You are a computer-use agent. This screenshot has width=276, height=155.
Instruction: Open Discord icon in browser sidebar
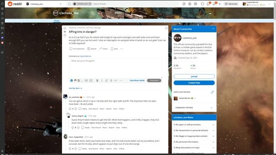(x=2, y=38)
